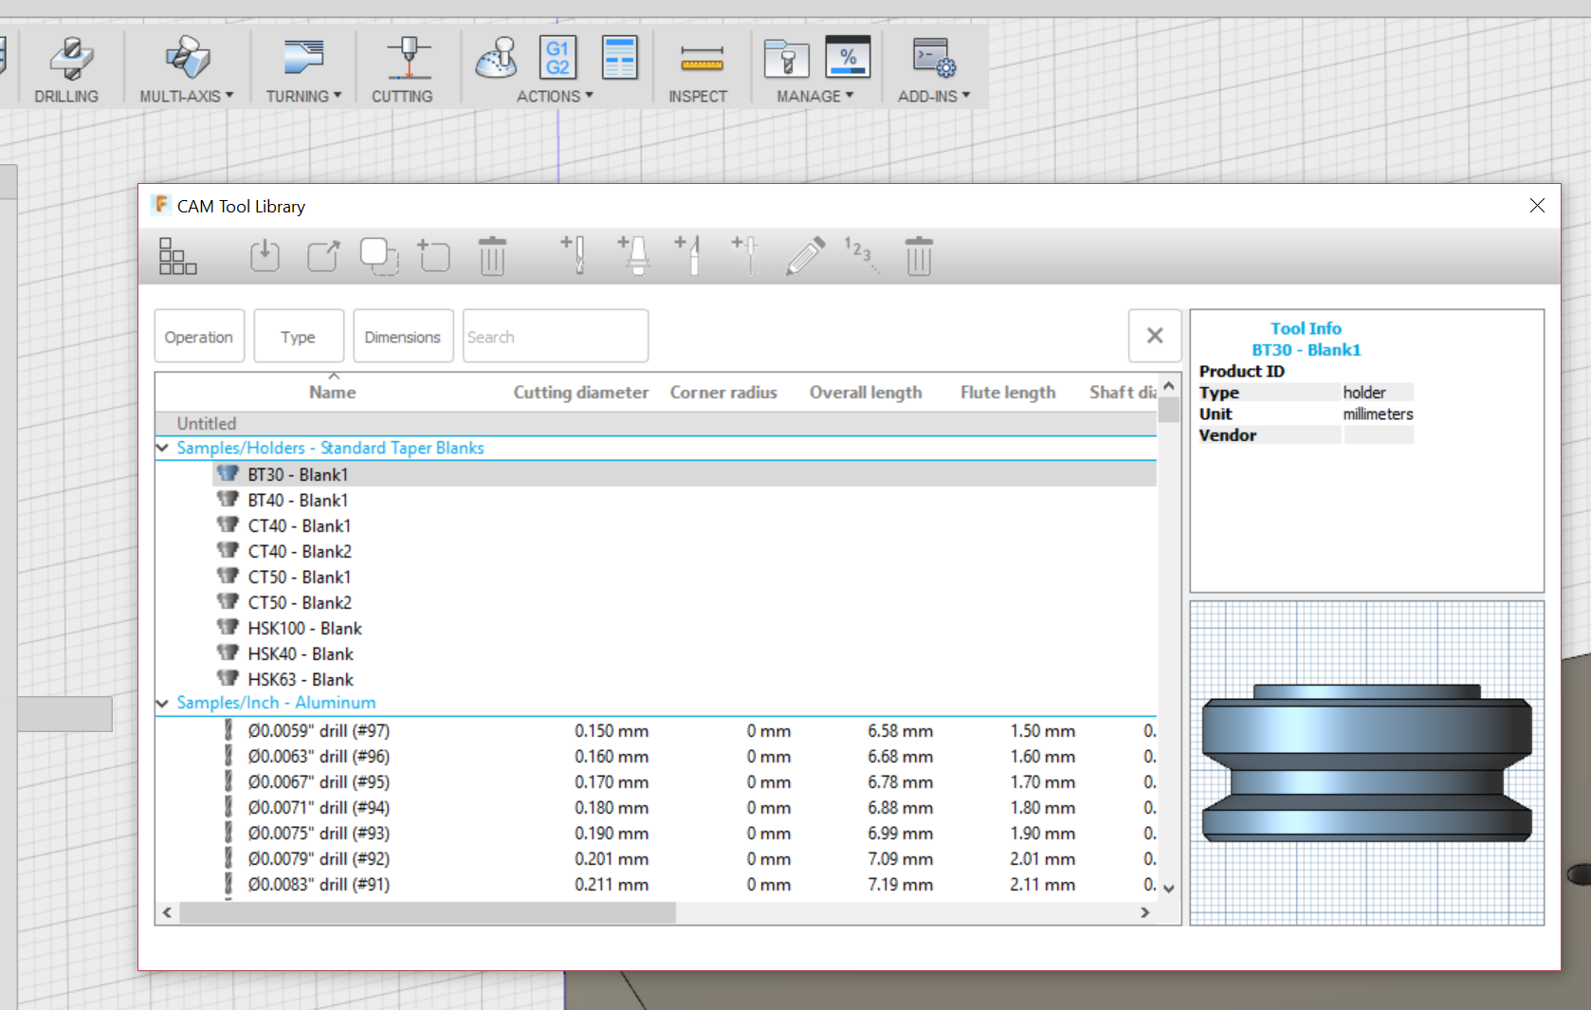The width and height of the screenshot is (1591, 1010).
Task: Click the import library down-arrow icon
Action: point(265,256)
